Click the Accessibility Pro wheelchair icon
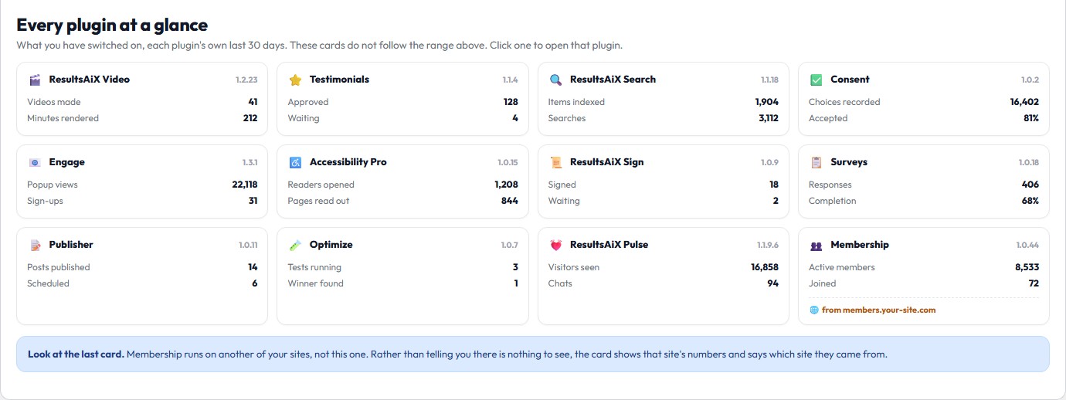The image size is (1066, 400). coord(295,162)
